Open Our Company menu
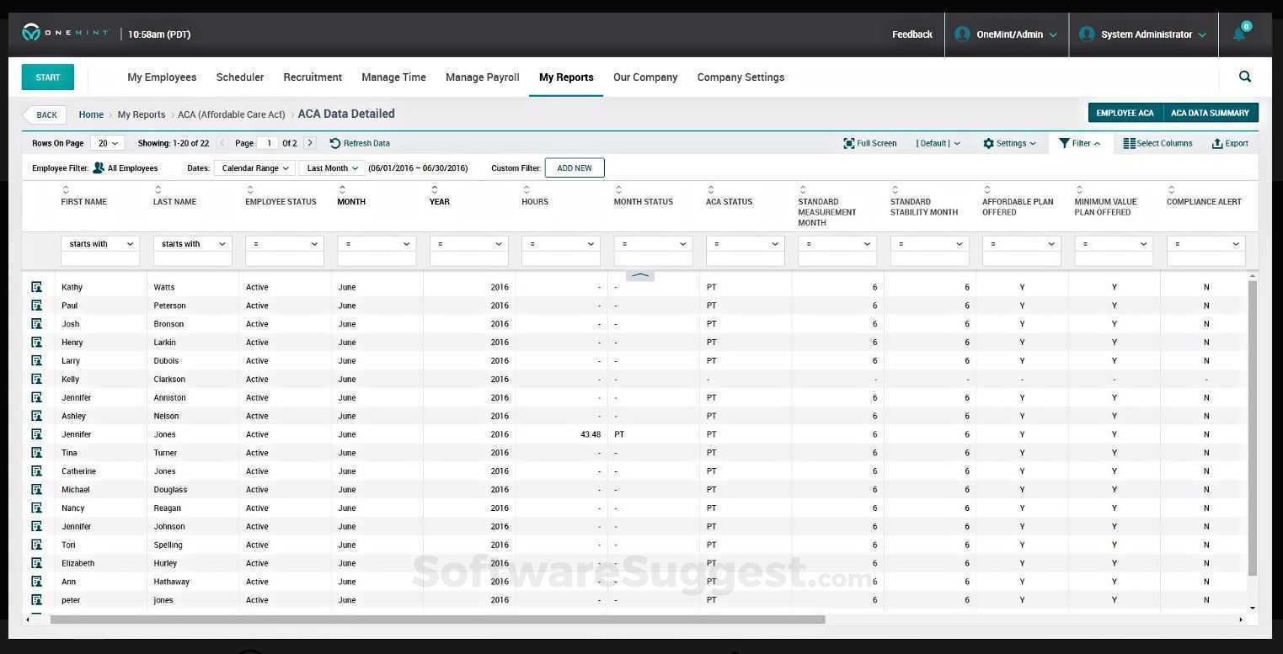 coord(645,77)
